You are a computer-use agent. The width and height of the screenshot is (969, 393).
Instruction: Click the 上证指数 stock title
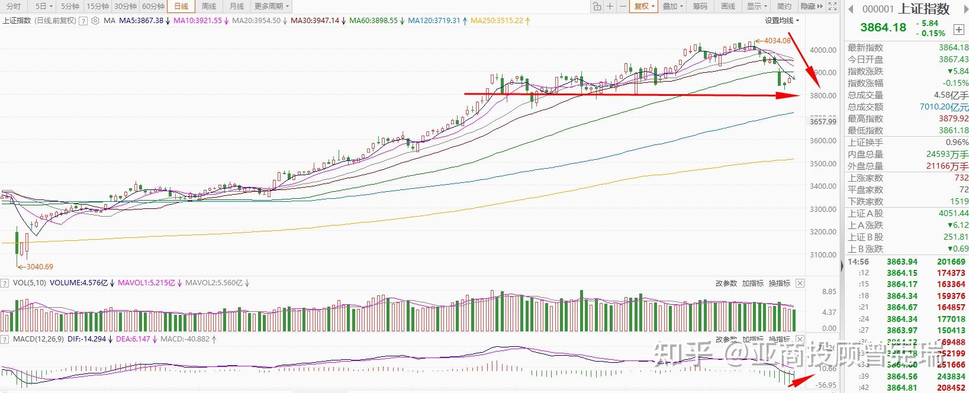click(x=923, y=9)
